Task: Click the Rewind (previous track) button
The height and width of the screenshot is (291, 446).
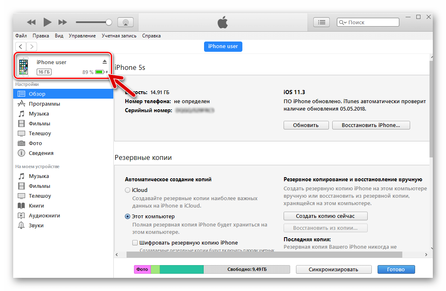Action: pyautogui.click(x=31, y=22)
